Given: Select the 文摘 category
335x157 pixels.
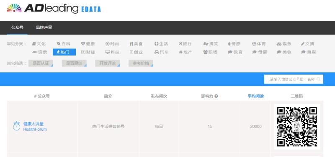Looking at the screenshot, I should click(x=308, y=44).
